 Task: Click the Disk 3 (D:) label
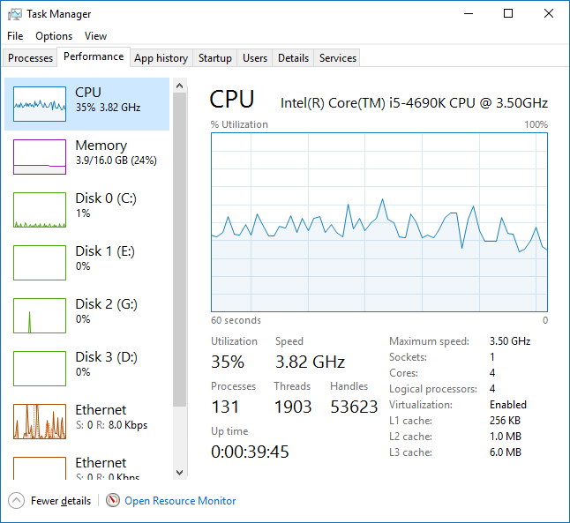106,357
